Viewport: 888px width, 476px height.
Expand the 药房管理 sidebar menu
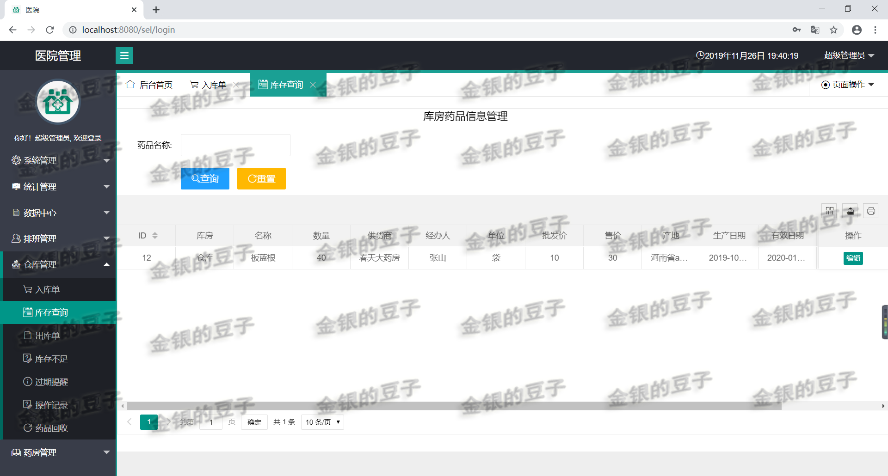58,452
